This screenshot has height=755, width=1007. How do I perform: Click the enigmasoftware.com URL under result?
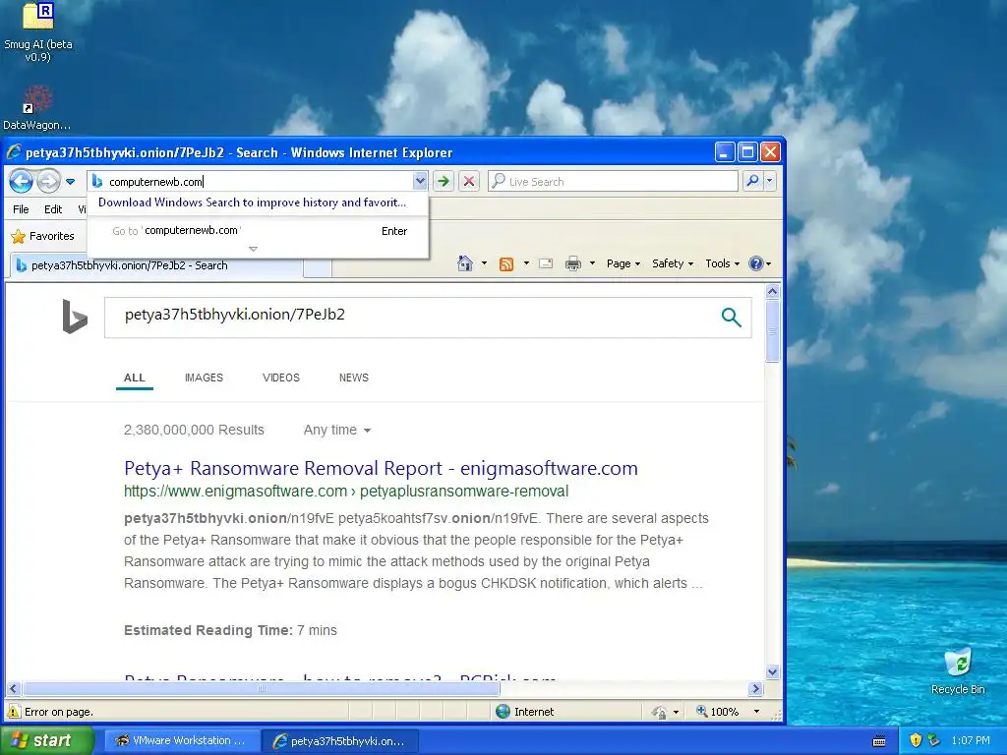(346, 492)
